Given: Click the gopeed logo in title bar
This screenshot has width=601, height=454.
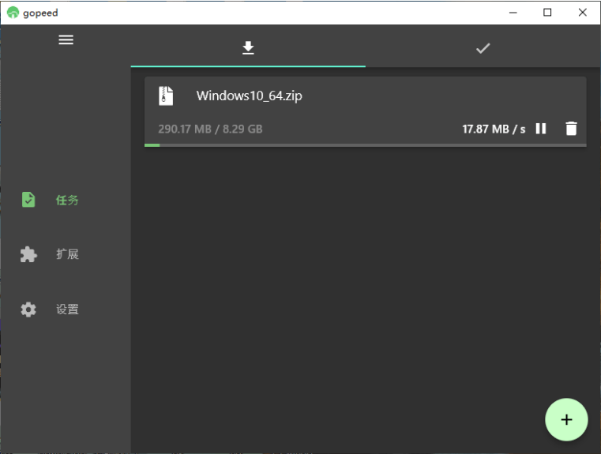Looking at the screenshot, I should pyautogui.click(x=13, y=13).
